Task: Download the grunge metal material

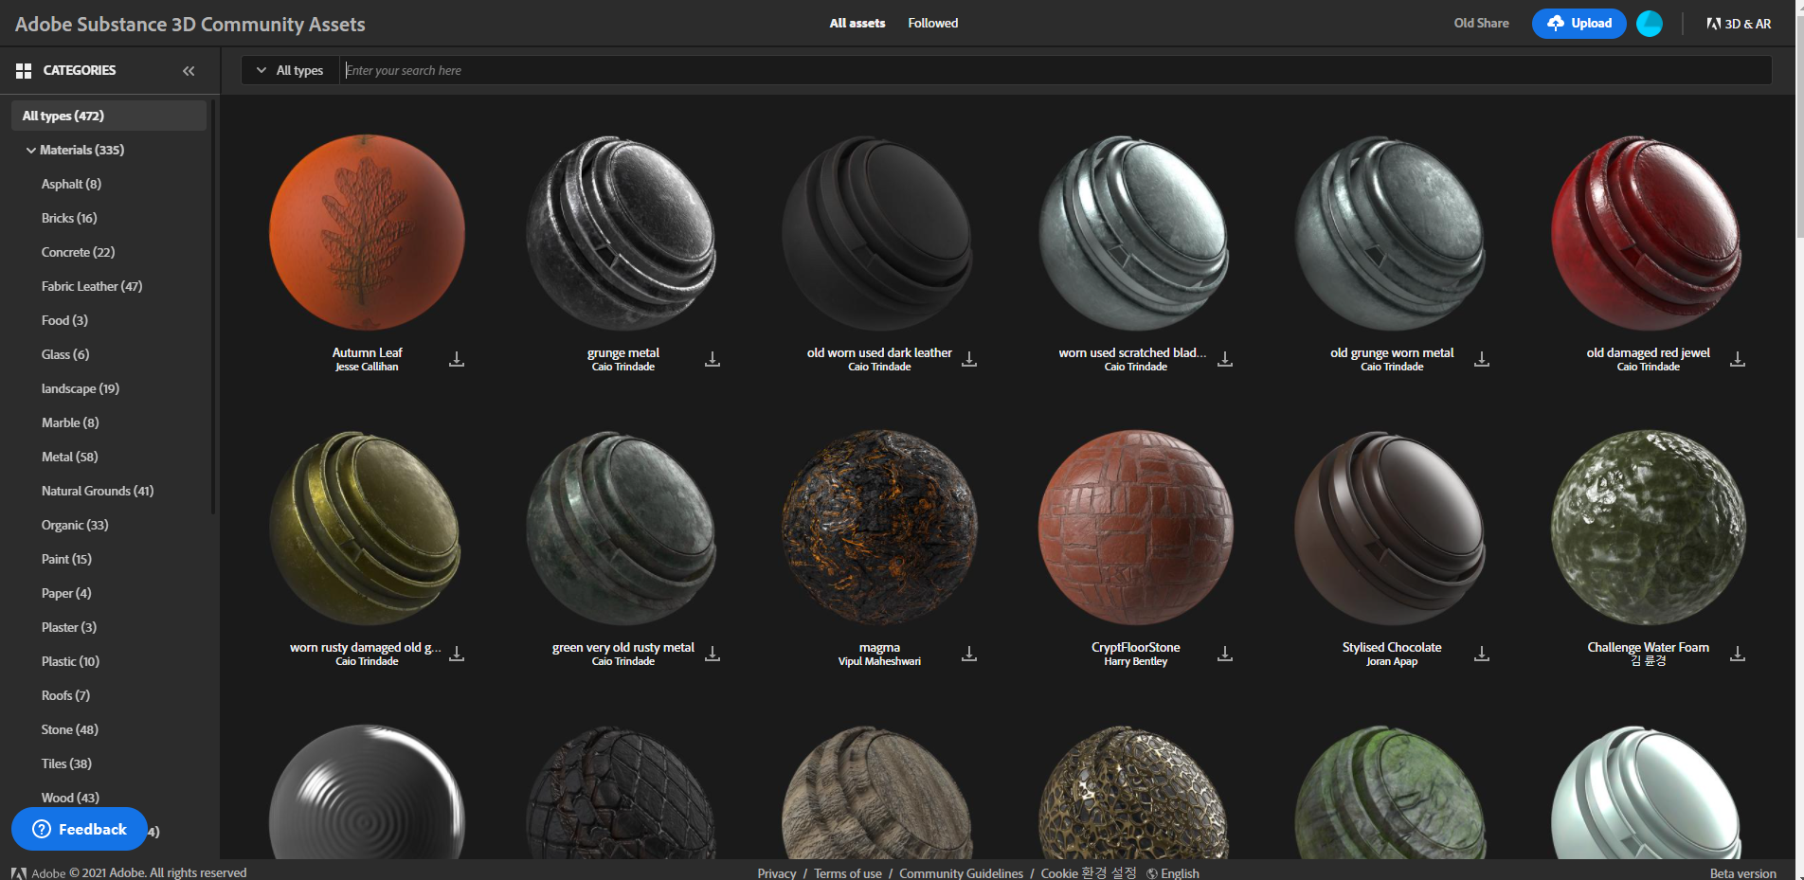Action: 713,359
